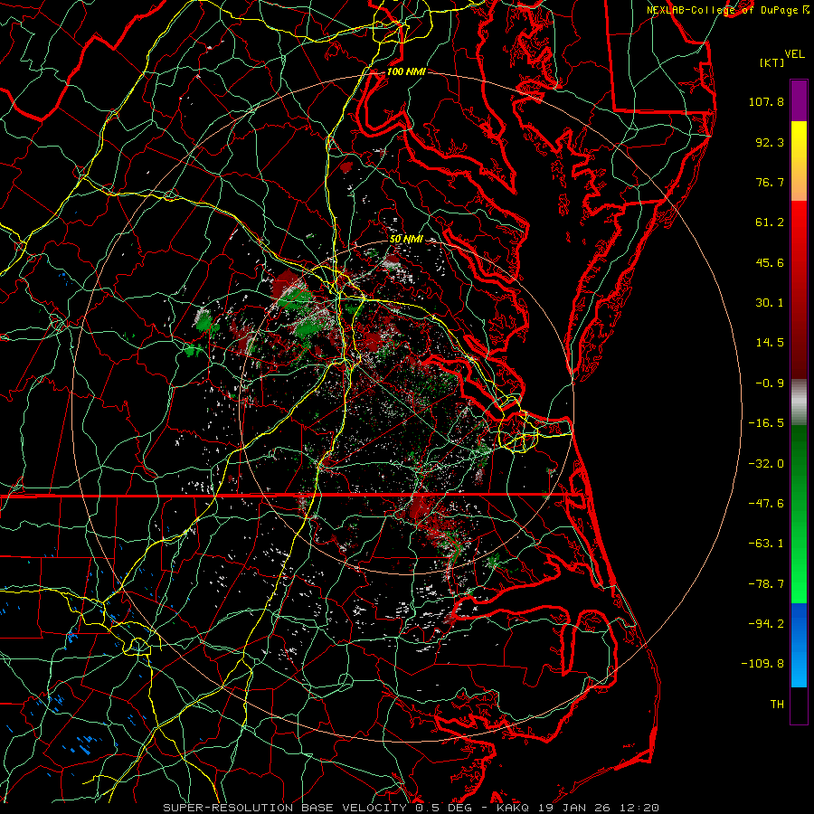This screenshot has width=814, height=814.
Task: Pick the blue segment of velocity color bar
Action: tap(799, 645)
